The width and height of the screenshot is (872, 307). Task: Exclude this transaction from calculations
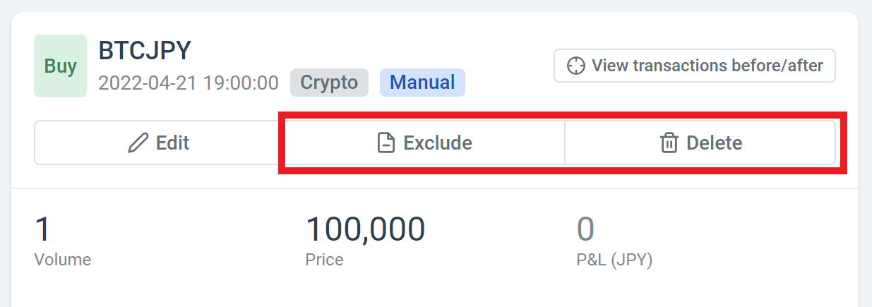pyautogui.click(x=424, y=143)
